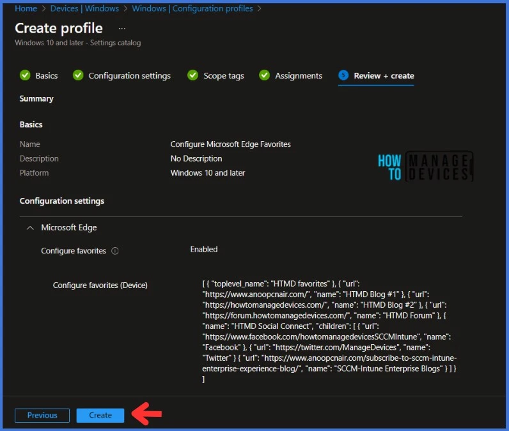The height and width of the screenshot is (431, 509).
Task: Click the Microsoft Edge section title
Action: coord(69,227)
